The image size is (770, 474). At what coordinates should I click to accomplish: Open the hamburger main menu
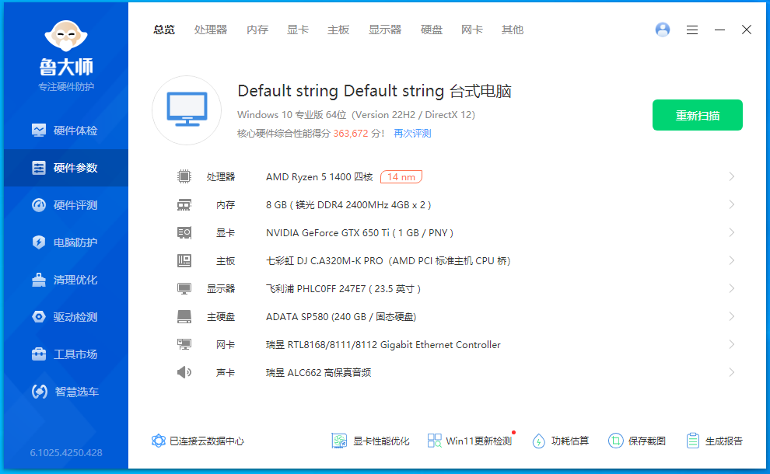point(692,30)
